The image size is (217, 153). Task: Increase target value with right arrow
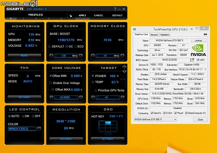click(122, 97)
